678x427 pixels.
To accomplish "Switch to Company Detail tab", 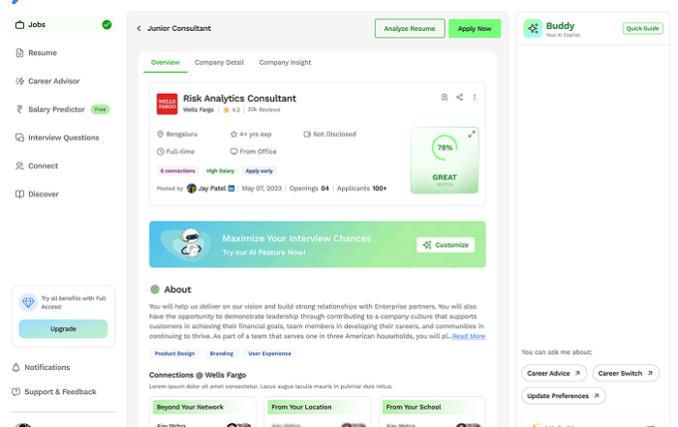I will (x=219, y=62).
